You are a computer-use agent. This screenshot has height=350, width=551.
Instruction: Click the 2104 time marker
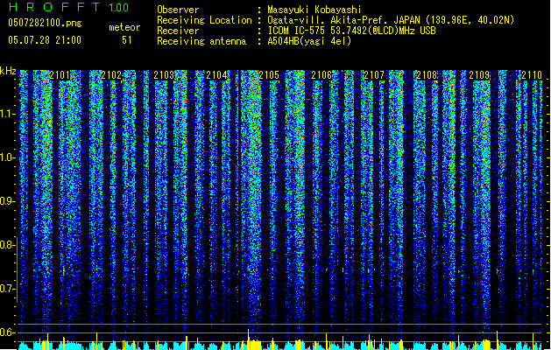tap(216, 75)
